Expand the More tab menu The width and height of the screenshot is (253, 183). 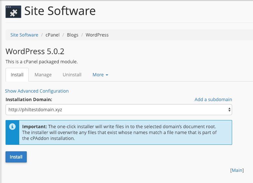(x=100, y=75)
